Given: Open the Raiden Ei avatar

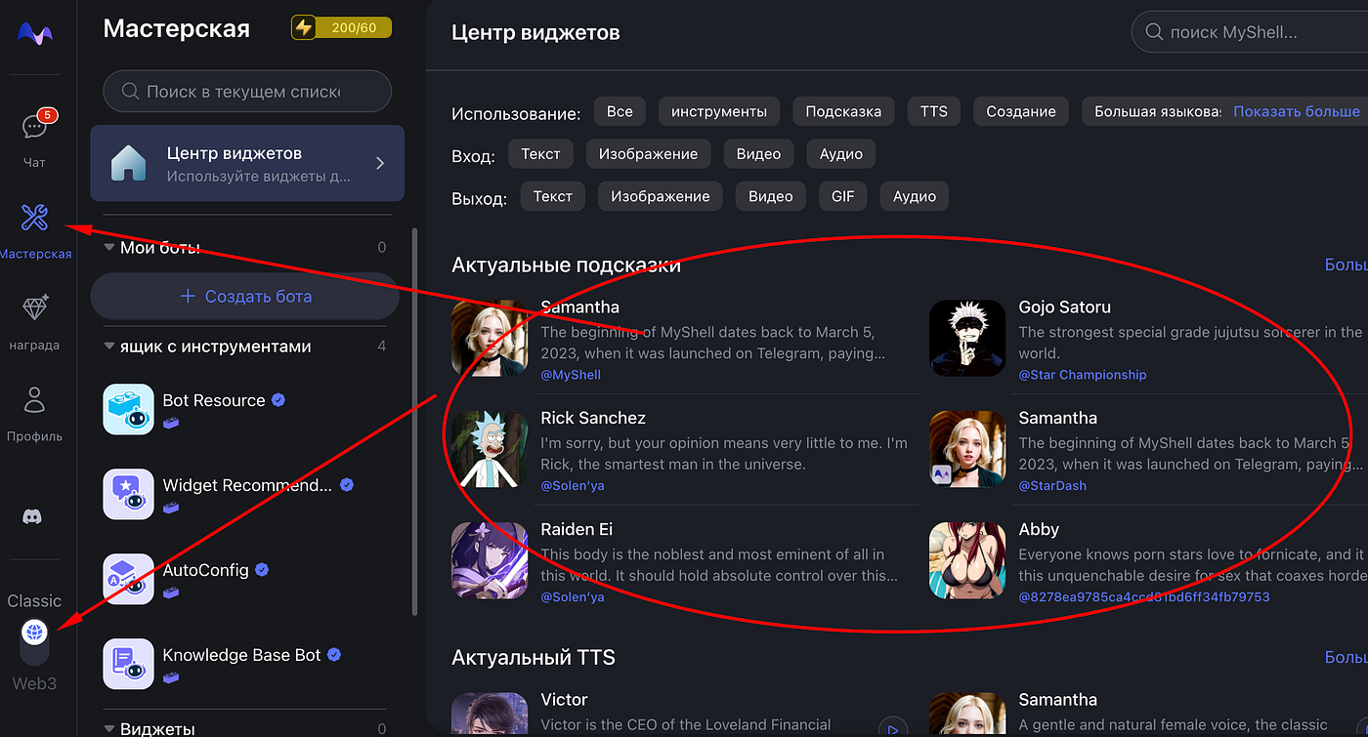Looking at the screenshot, I should 490,560.
